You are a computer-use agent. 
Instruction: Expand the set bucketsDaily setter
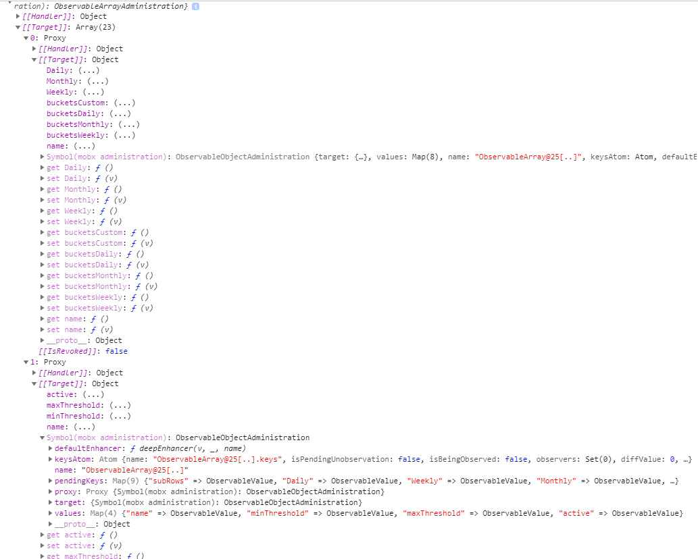click(43, 265)
